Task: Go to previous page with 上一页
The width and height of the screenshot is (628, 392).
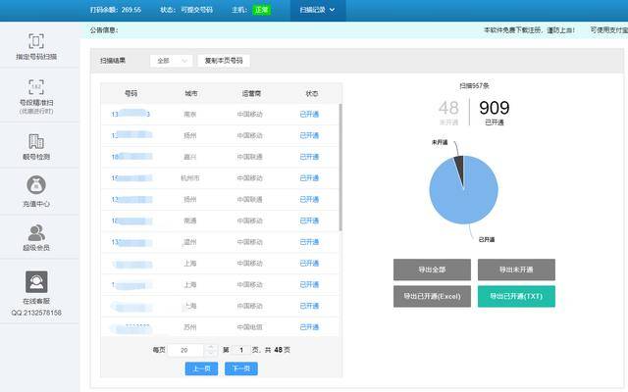Action: (201, 368)
